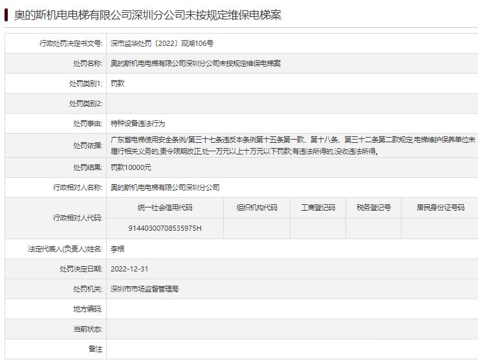This screenshot has height=360, width=478.
Task: Select the value 罚款 under 处罚类别1
Action: pos(117,83)
